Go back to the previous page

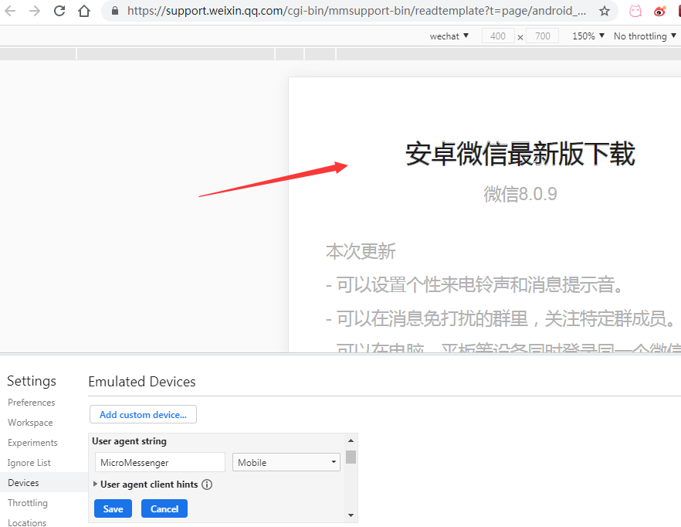click(x=10, y=11)
